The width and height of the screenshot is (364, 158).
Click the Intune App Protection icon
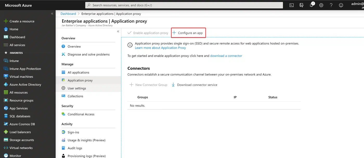(6, 69)
